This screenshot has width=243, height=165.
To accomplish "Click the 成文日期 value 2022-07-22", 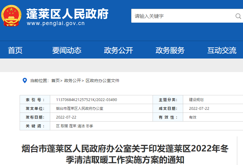I will click(199, 109).
